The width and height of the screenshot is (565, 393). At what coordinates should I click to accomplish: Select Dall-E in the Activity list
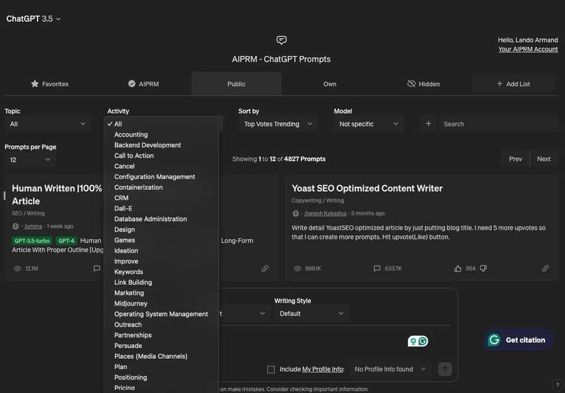point(161,209)
